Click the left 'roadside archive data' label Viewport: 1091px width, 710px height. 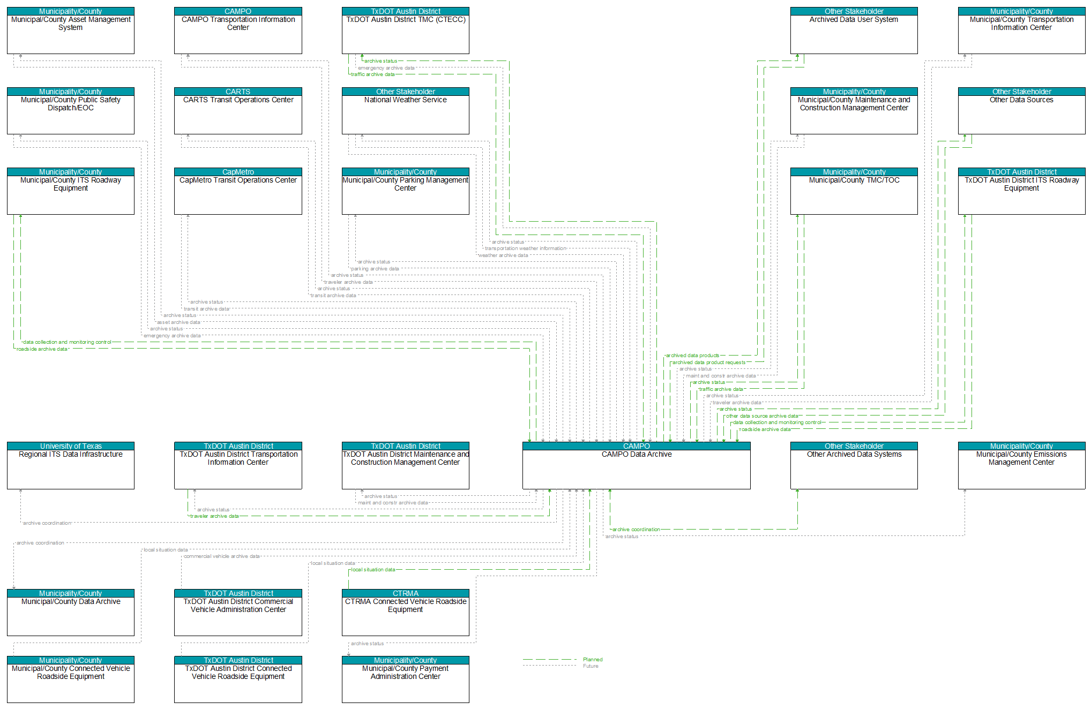pos(42,349)
